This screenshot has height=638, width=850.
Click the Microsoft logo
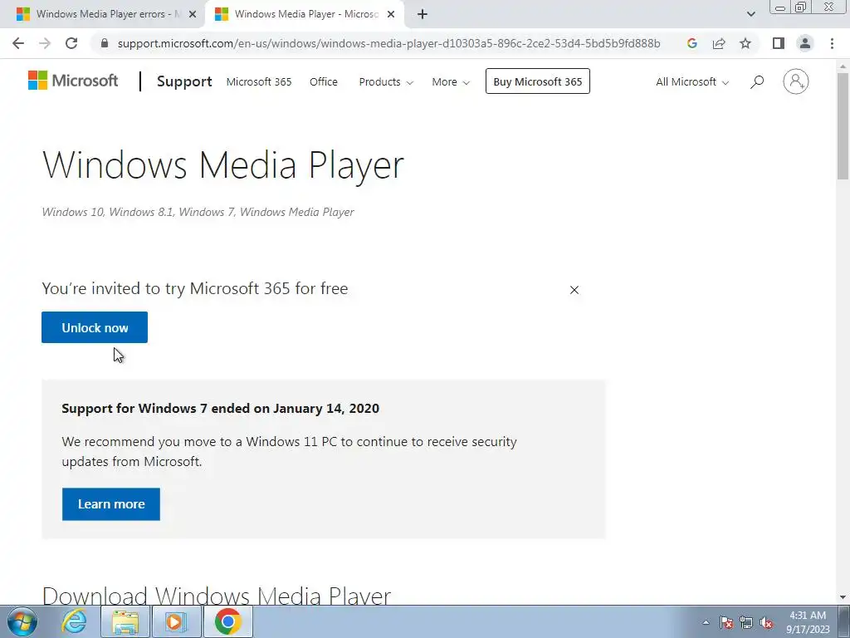click(73, 81)
